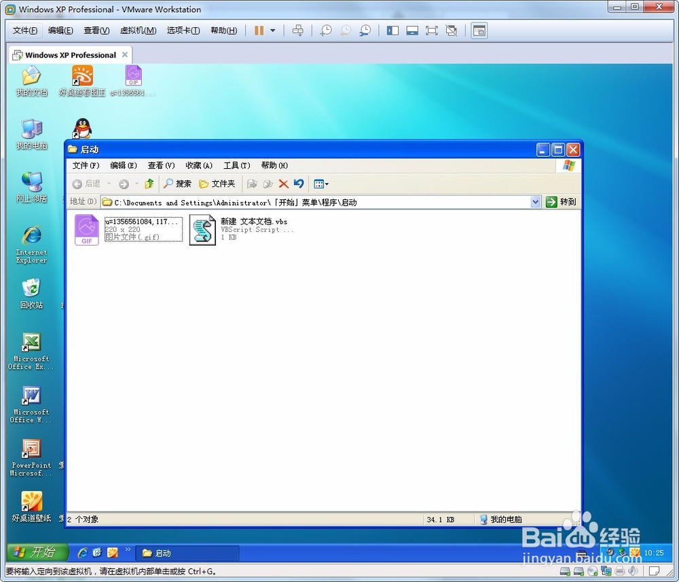679x582 pixels.
Task: Click the Move To toolbar icon
Action: pos(252,184)
